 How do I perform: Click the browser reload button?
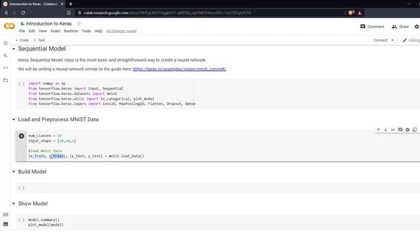[23, 12]
